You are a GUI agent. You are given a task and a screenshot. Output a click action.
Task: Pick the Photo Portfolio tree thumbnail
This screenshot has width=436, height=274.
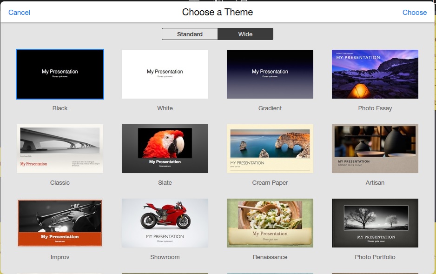(375, 223)
